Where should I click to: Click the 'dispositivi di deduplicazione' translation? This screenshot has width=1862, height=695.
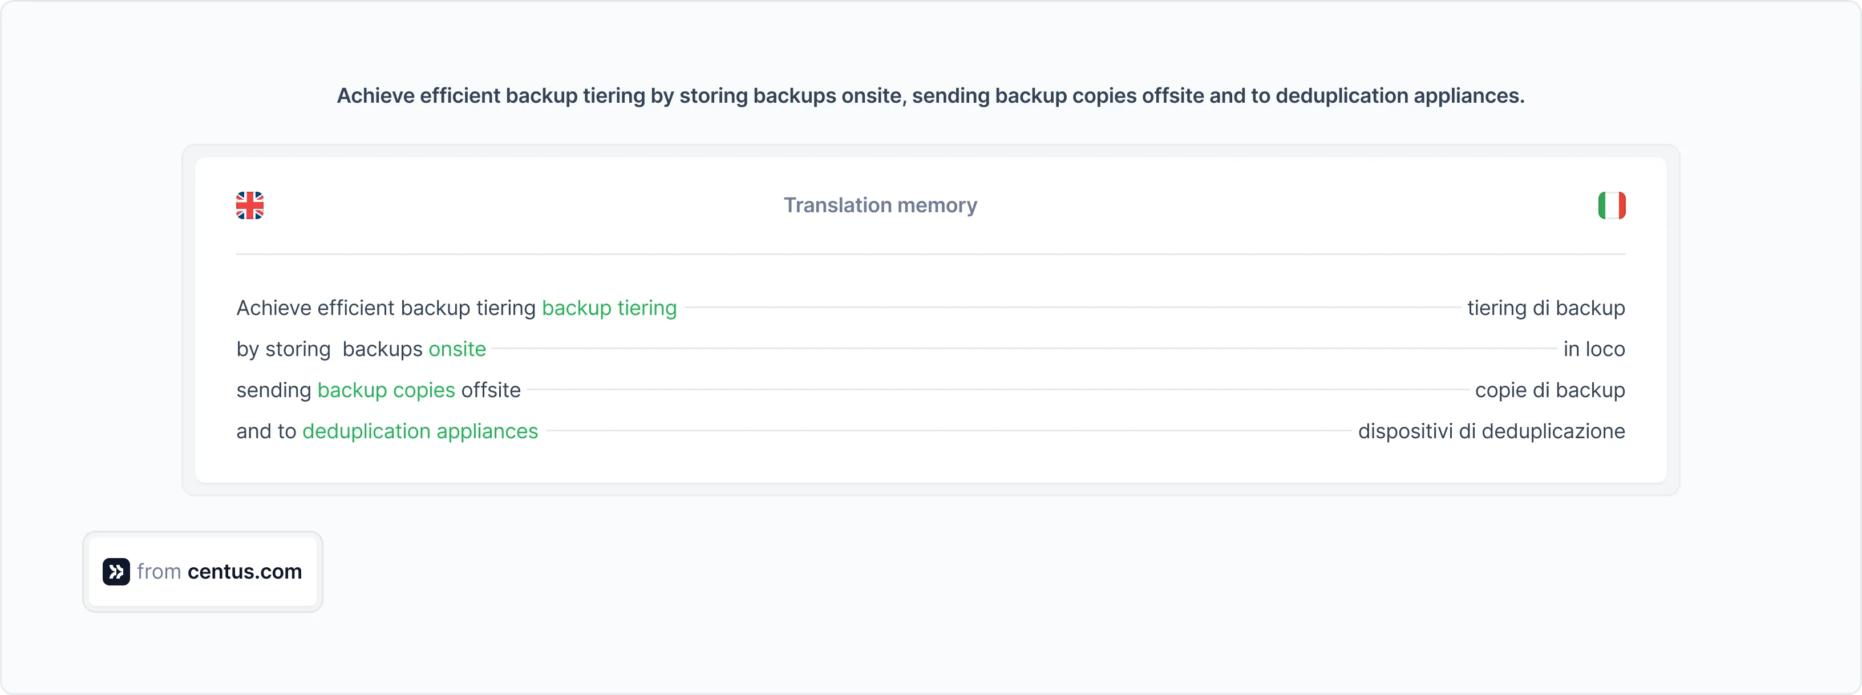(1491, 432)
